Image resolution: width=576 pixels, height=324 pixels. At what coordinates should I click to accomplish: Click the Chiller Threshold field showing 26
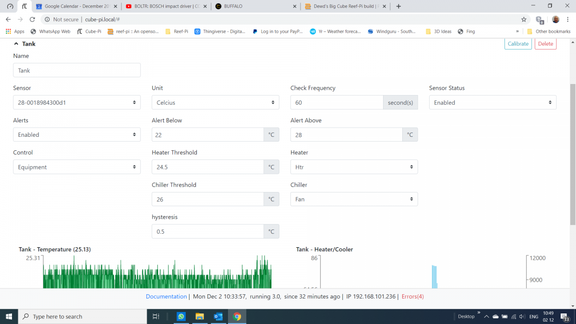[207, 199]
